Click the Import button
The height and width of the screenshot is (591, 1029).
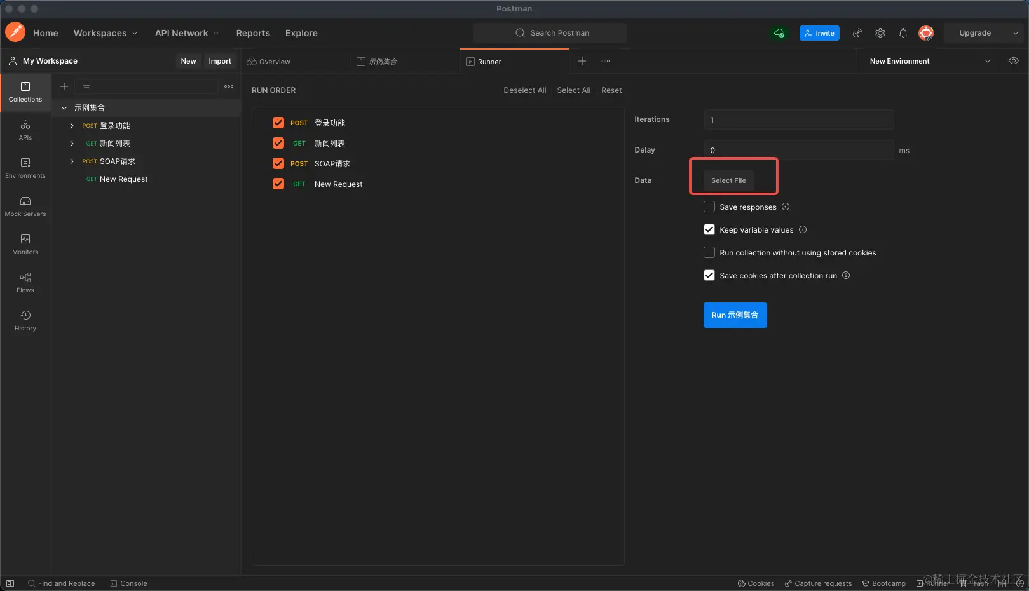coord(220,61)
